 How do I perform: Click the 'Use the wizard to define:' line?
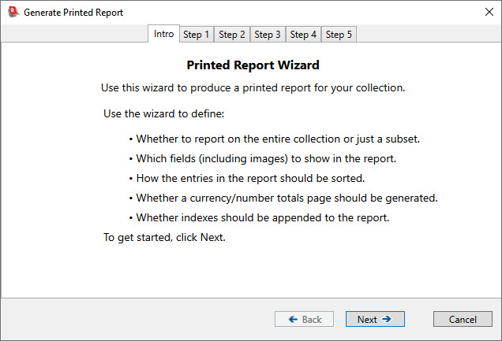pyautogui.click(x=163, y=113)
